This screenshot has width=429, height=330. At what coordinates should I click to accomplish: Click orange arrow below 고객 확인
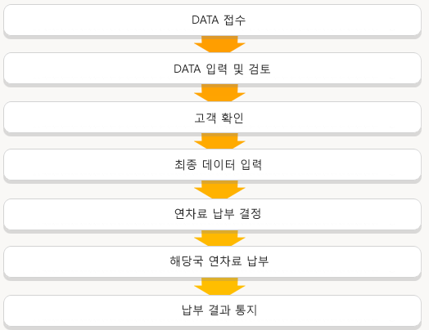(x=219, y=141)
